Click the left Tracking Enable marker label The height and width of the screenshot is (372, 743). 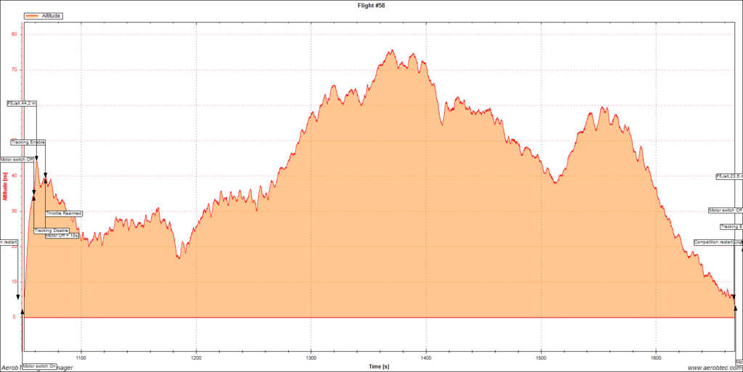28,142
